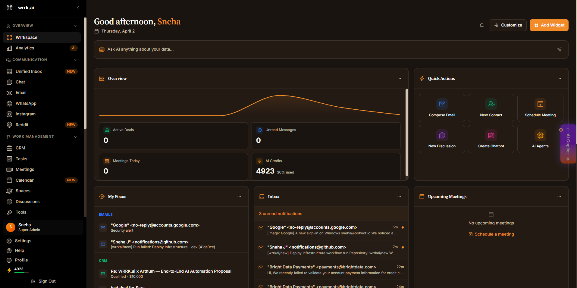Collapse the Overview sidebar section
Viewport: 577px width, 288px height.
pos(76,26)
